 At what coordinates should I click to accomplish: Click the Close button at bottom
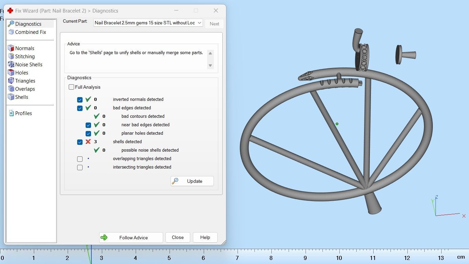click(178, 238)
